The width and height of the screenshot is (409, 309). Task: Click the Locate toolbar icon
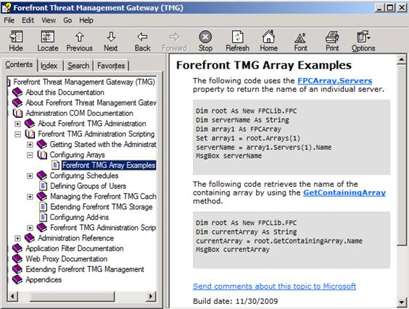click(47, 41)
